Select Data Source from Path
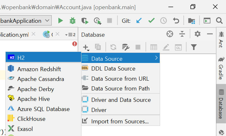This screenshot has height=136, width=226. pyautogui.click(x=121, y=89)
